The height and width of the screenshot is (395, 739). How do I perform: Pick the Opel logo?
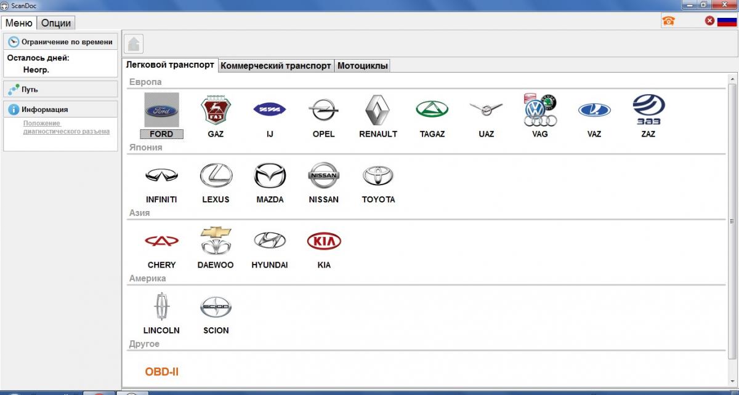(x=324, y=110)
